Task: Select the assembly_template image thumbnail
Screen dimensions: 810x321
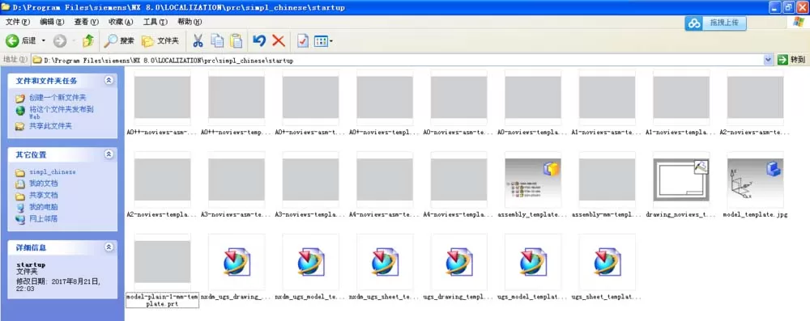Action: pos(533,180)
